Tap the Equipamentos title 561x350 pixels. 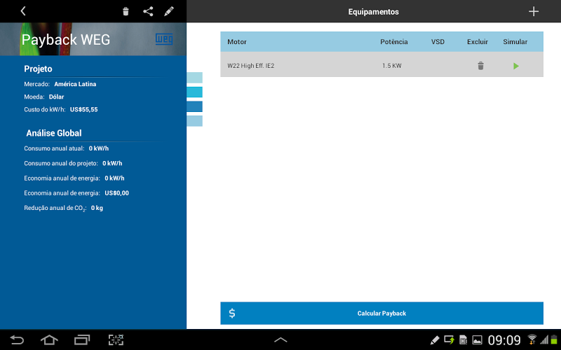tap(374, 12)
